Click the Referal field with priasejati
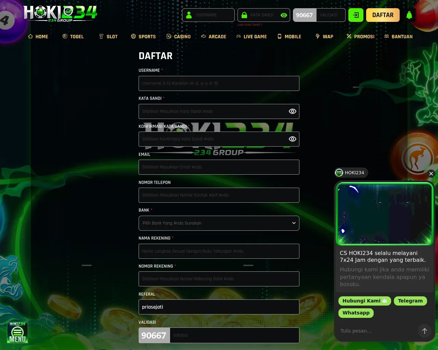 219,307
